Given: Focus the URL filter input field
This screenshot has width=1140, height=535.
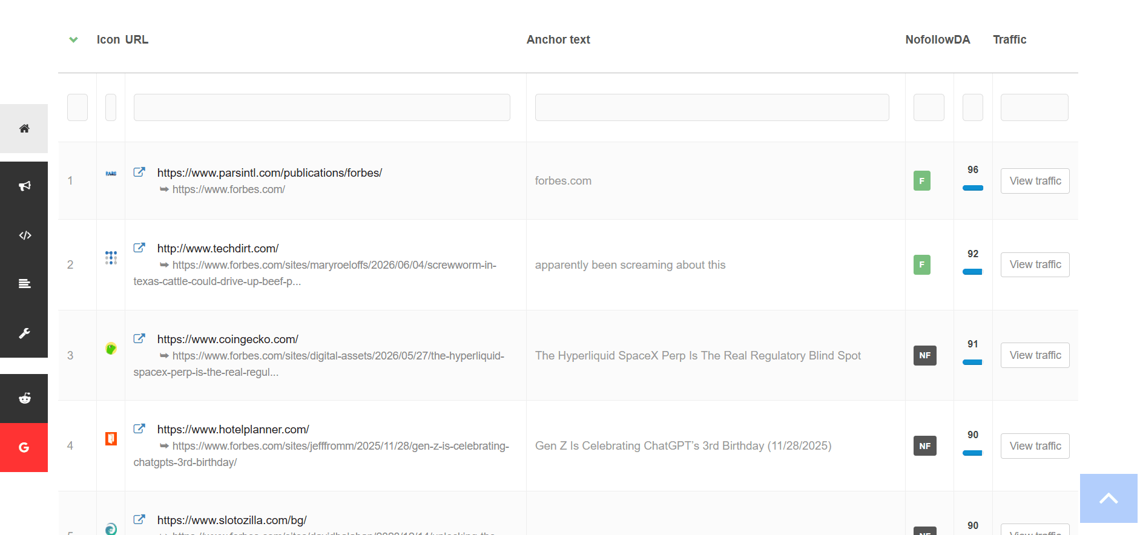Looking at the screenshot, I should click(322, 107).
